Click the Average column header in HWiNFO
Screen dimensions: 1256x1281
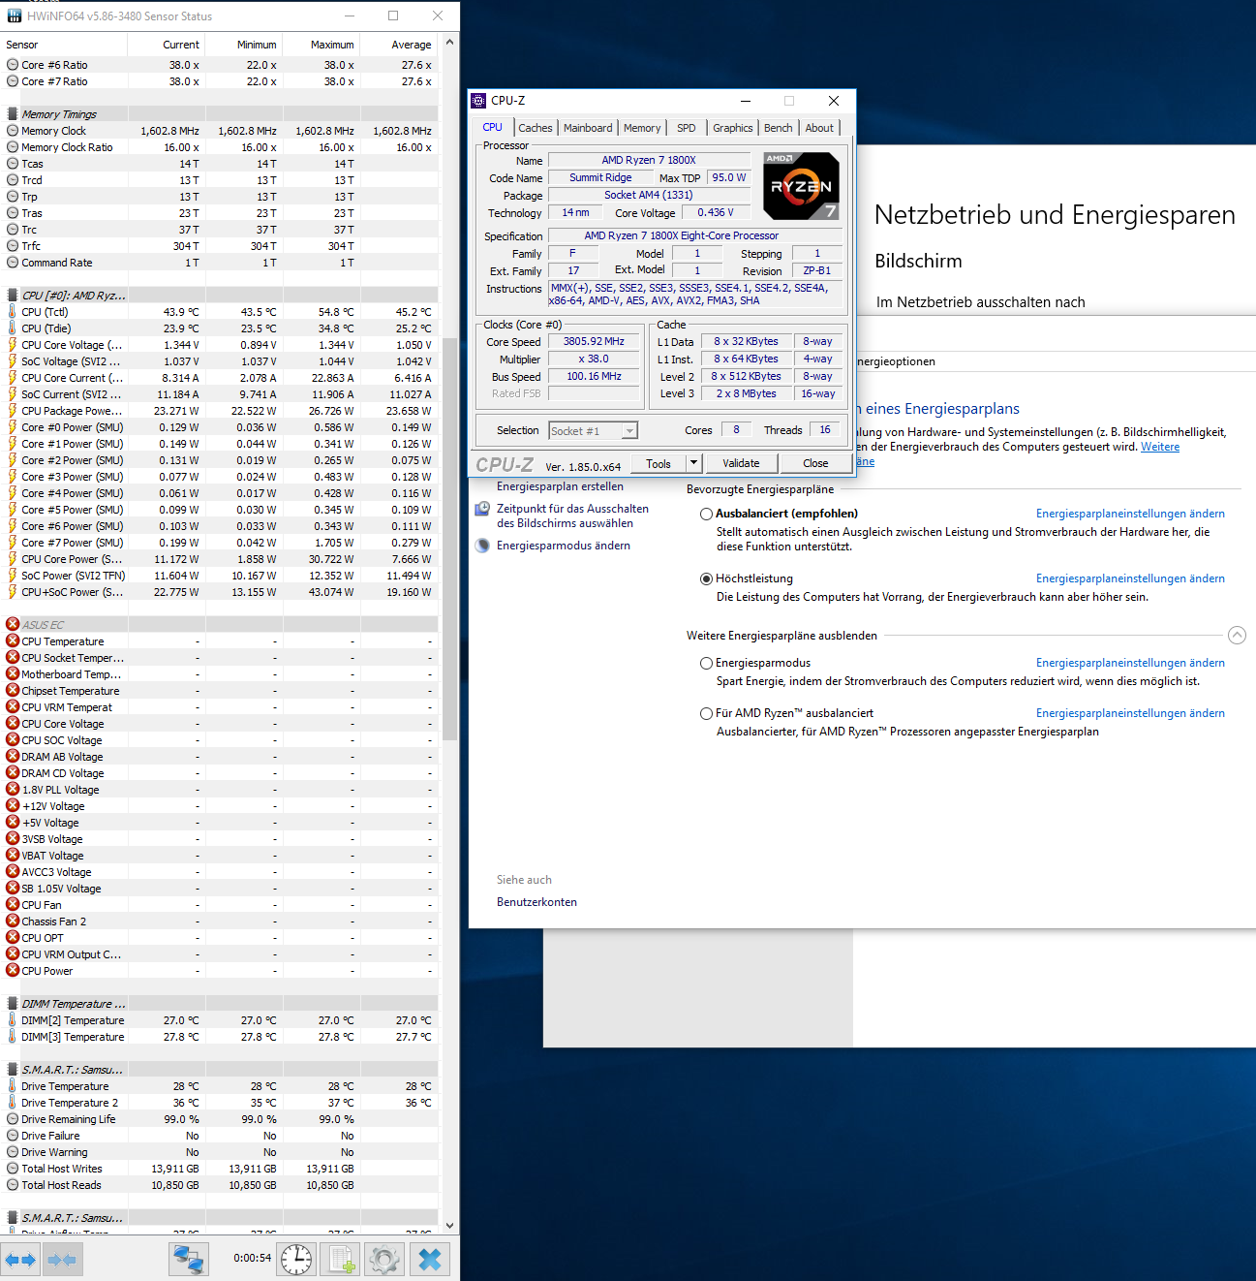[397, 45]
